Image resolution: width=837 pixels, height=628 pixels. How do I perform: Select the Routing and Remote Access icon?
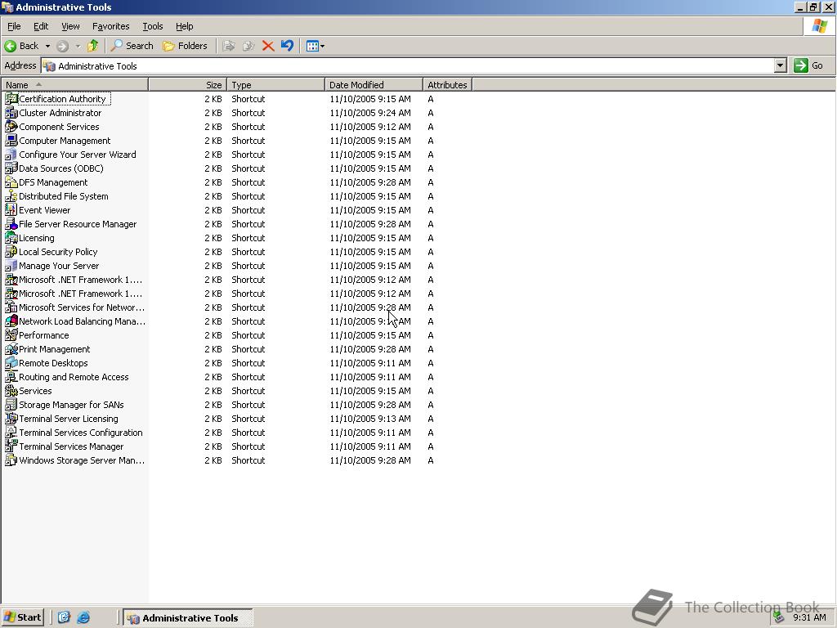tap(11, 376)
